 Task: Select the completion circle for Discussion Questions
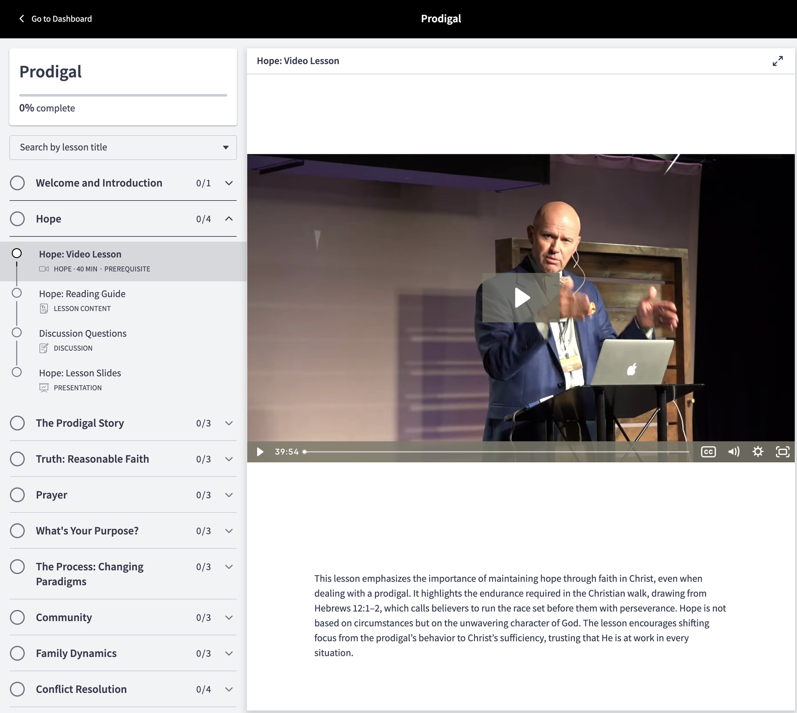click(17, 332)
